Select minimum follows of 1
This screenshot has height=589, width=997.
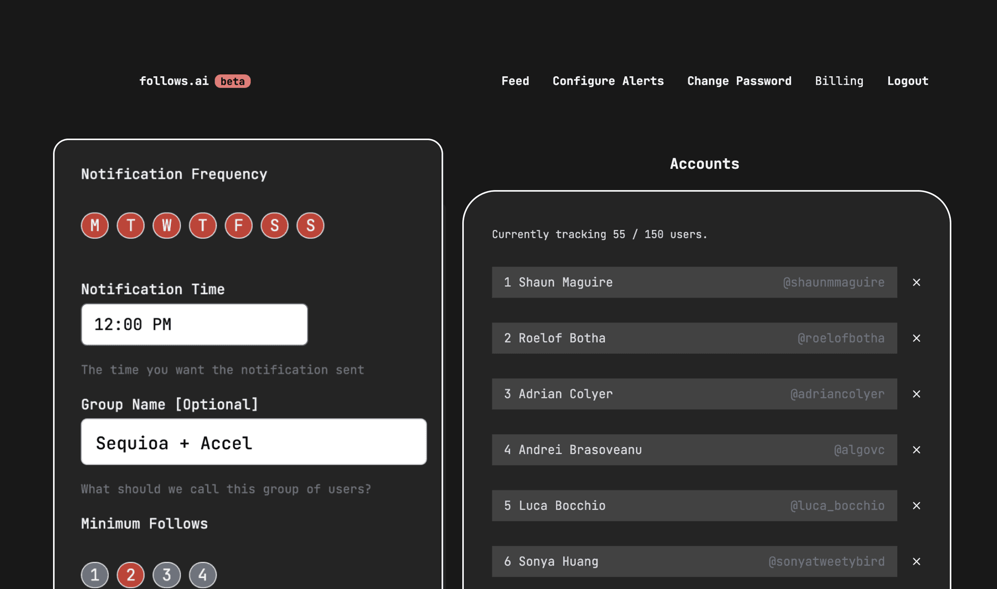point(95,575)
